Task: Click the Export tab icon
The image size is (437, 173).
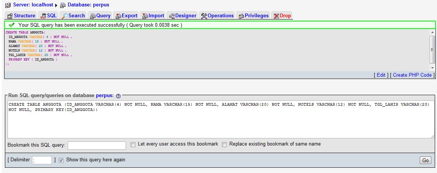Action: (118, 16)
